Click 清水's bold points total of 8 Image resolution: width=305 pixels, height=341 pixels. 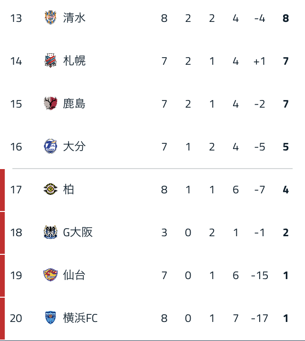pos(286,18)
